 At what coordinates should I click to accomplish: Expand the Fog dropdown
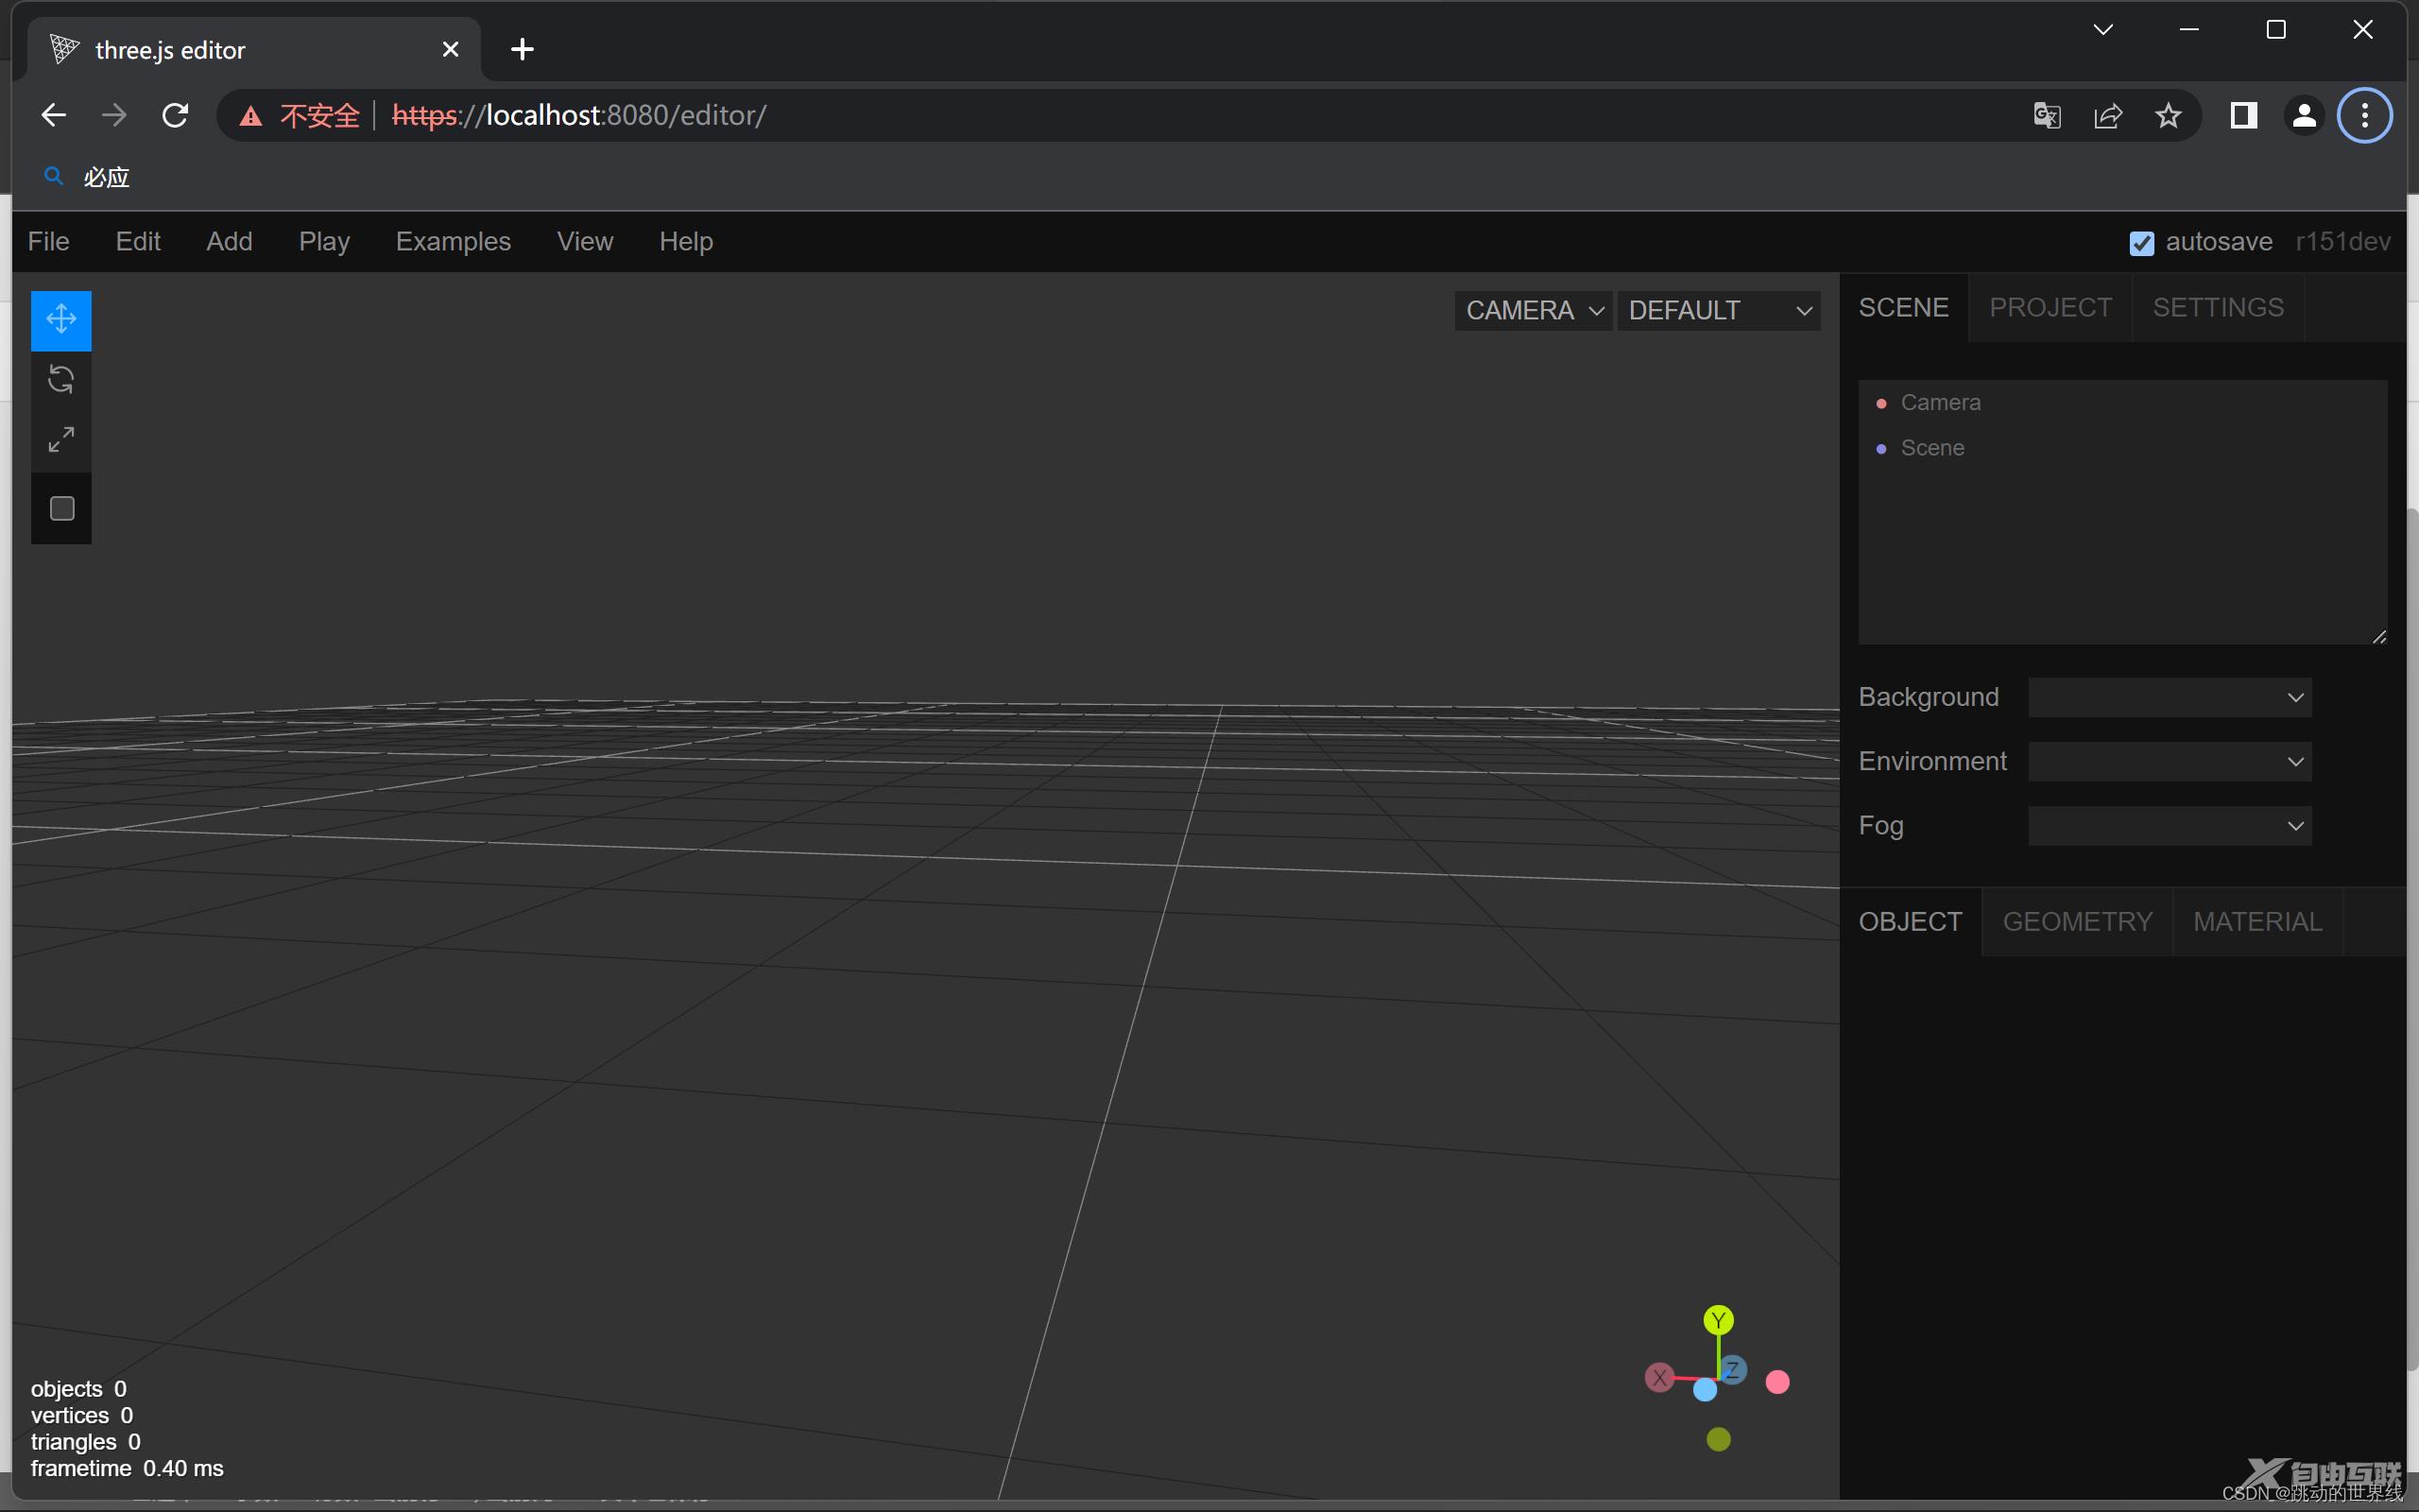click(2171, 826)
